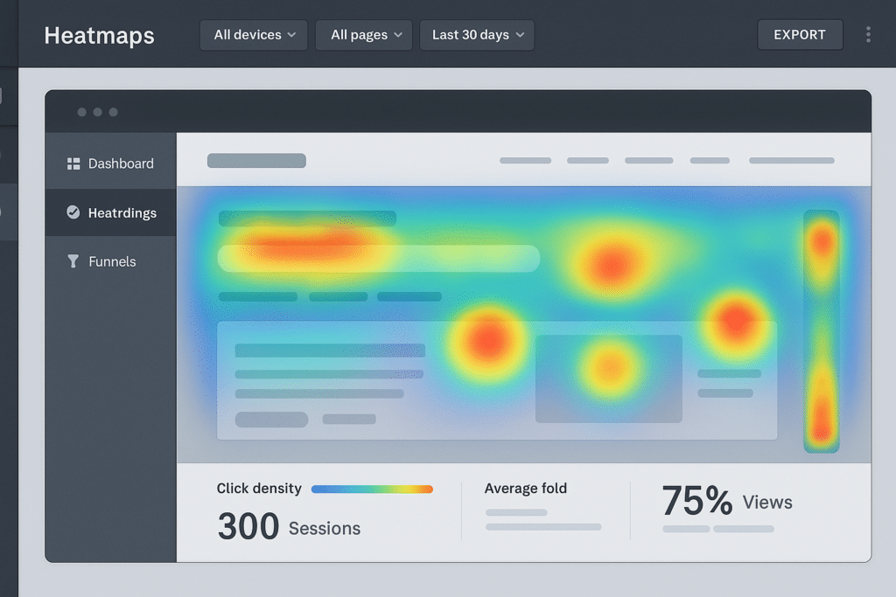The height and width of the screenshot is (597, 896).
Task: Click the Click density color gradient bar
Action: [x=372, y=489]
